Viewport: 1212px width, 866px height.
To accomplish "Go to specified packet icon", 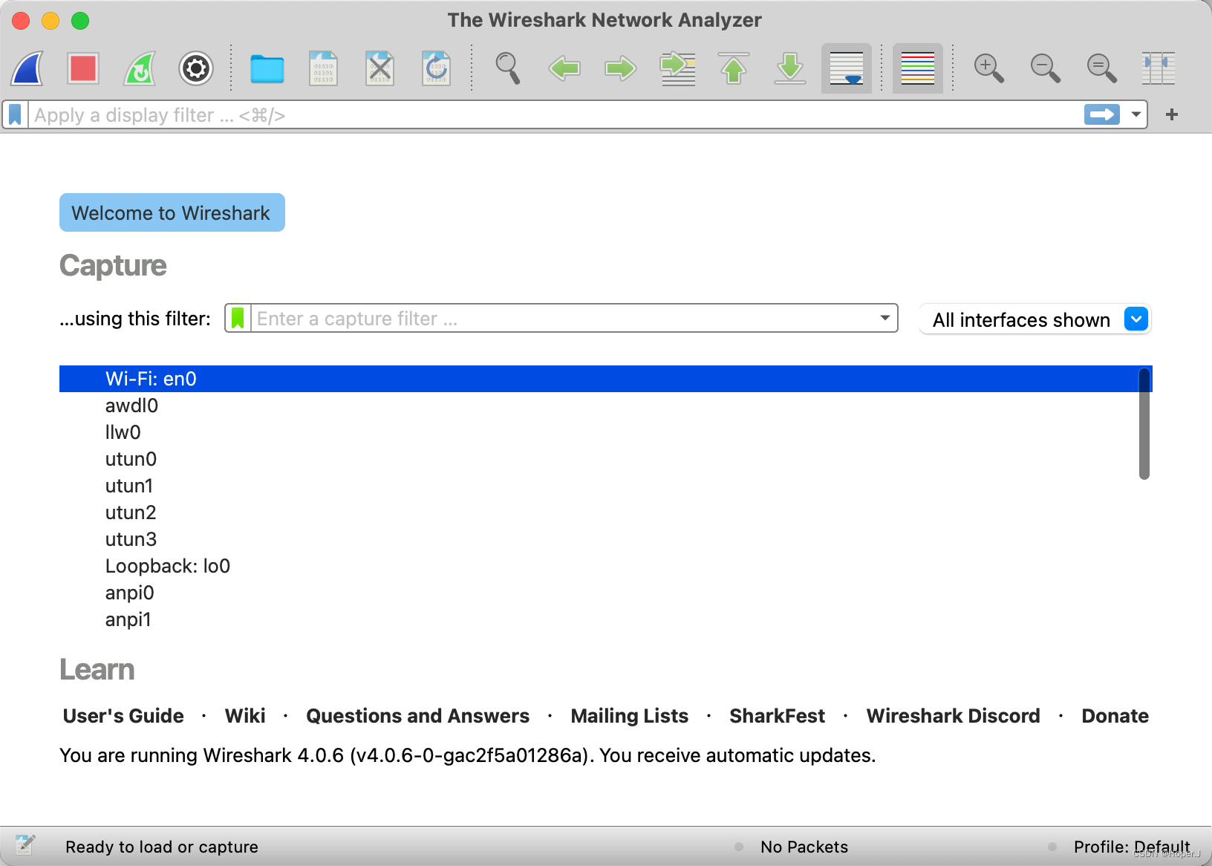I will click(x=677, y=68).
